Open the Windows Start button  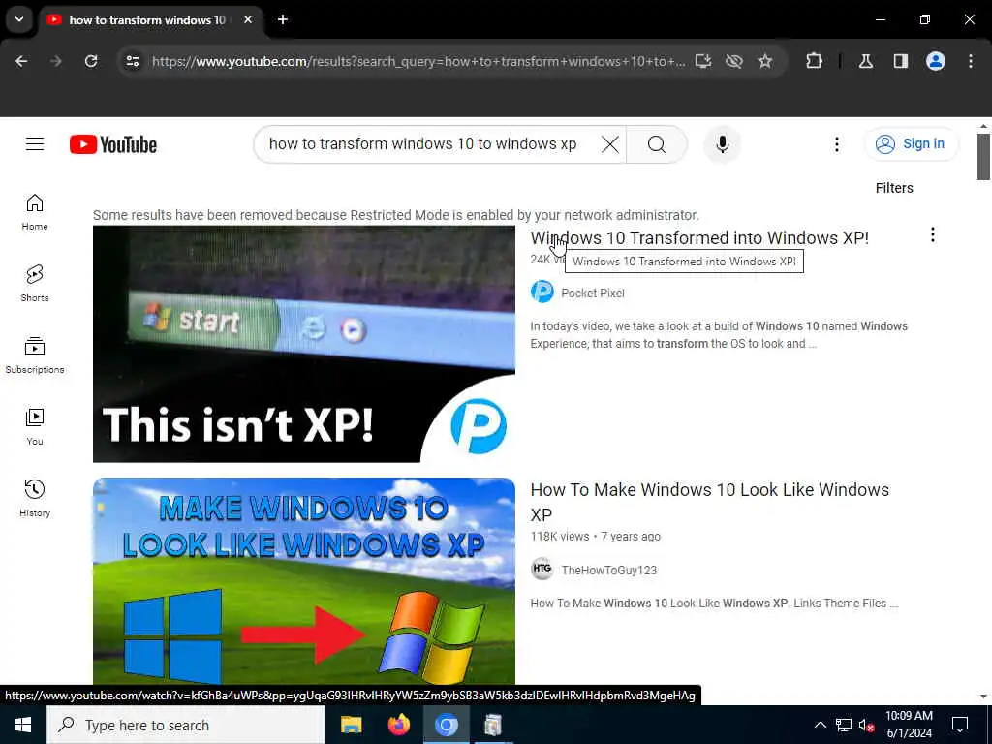[x=23, y=725]
